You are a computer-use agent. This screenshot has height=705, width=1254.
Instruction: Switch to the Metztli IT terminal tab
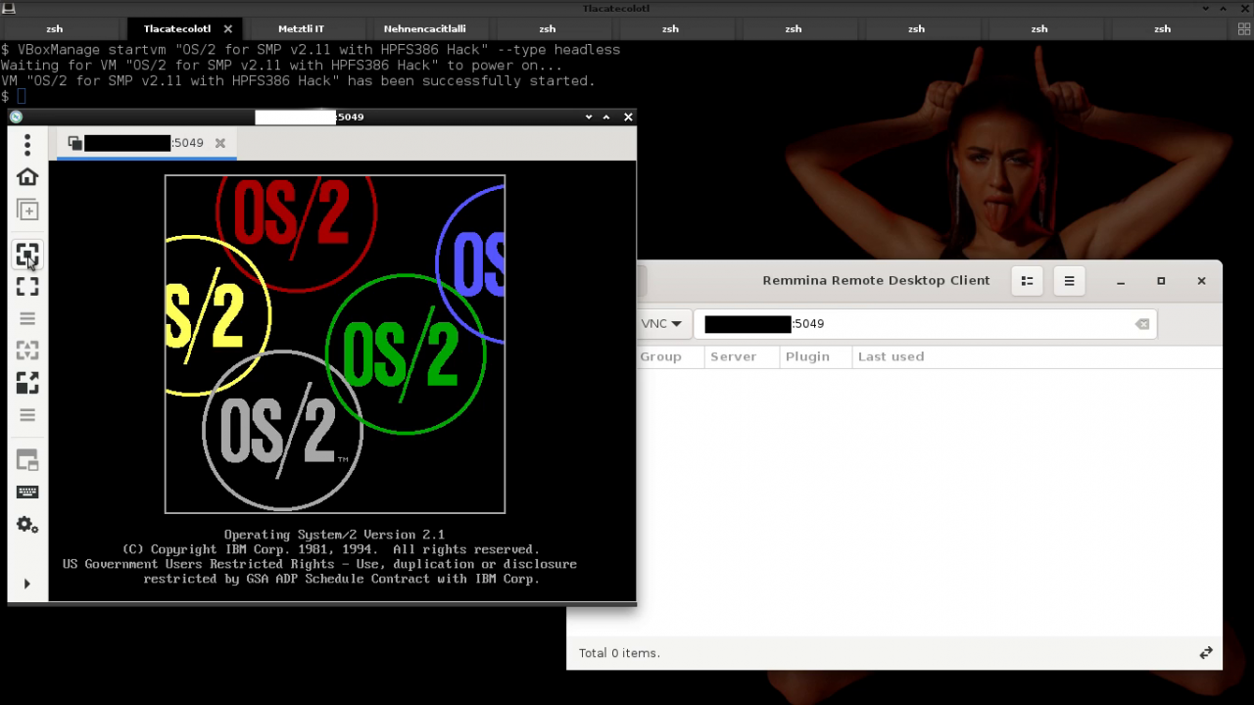[x=301, y=29]
